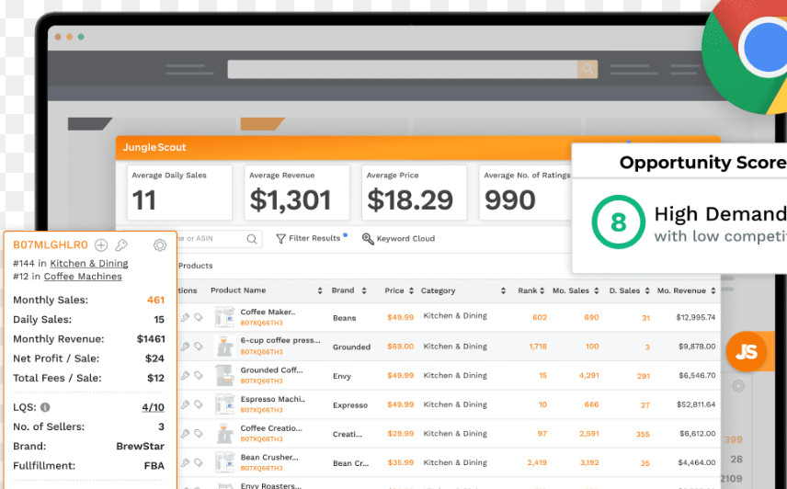
Task: Open the Keyword Cloud
Action: [399, 239]
